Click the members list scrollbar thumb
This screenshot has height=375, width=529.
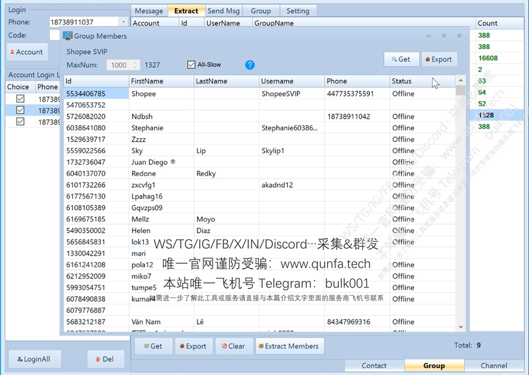click(460, 91)
